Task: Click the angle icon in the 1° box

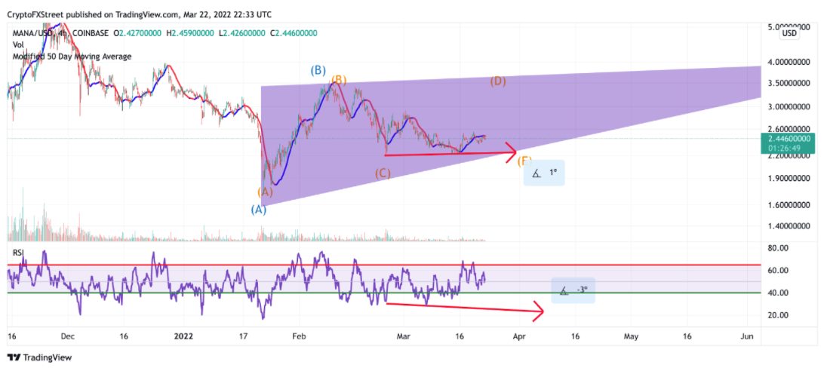Action: (x=536, y=173)
